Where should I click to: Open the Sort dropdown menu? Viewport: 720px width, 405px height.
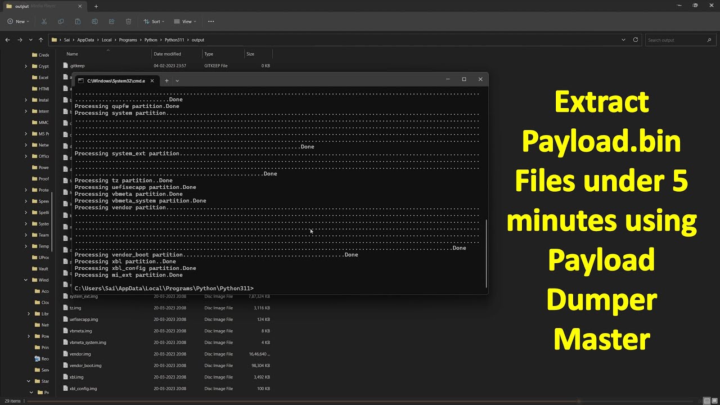click(x=154, y=21)
